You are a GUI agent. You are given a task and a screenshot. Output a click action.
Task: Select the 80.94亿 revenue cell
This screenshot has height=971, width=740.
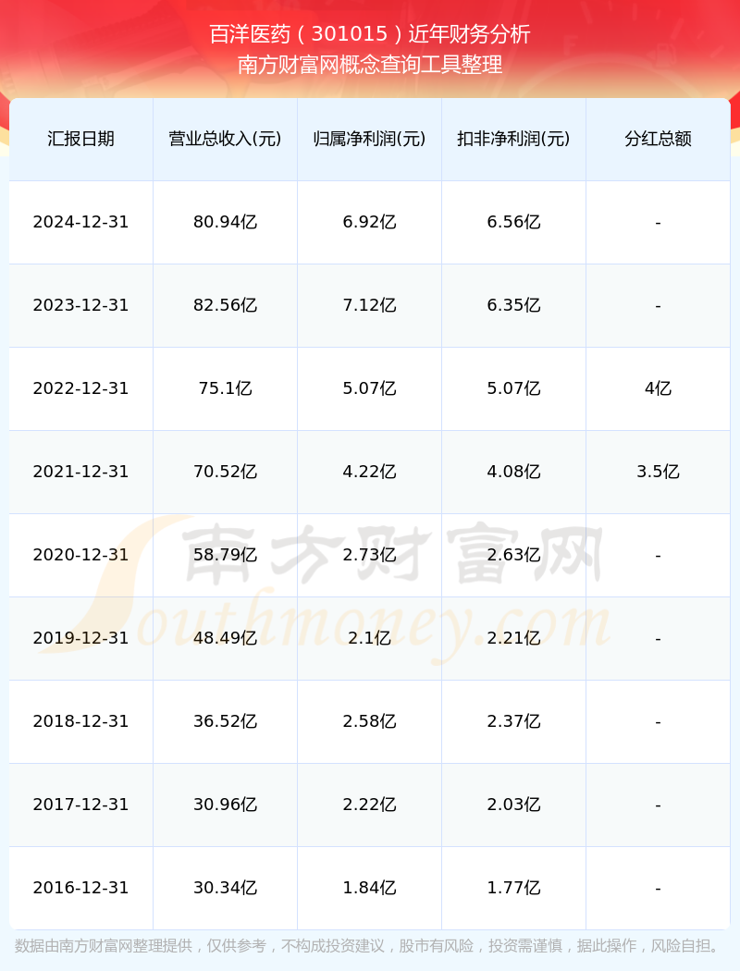pos(226,222)
